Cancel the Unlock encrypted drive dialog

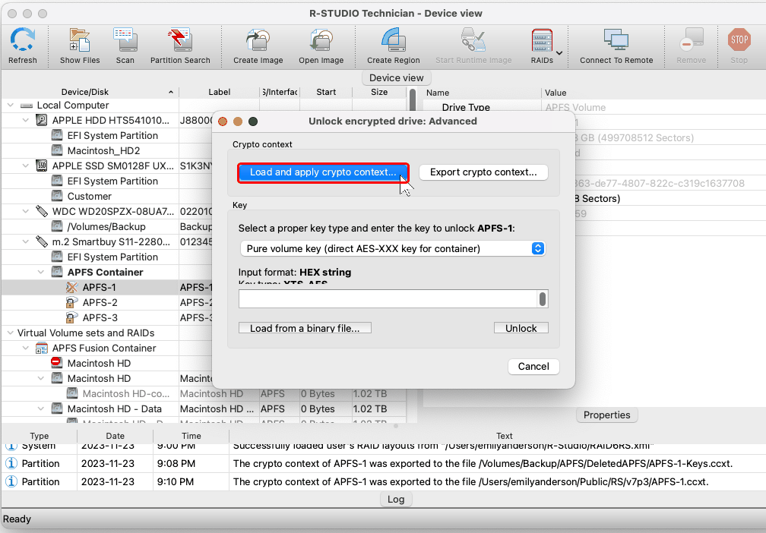click(533, 367)
